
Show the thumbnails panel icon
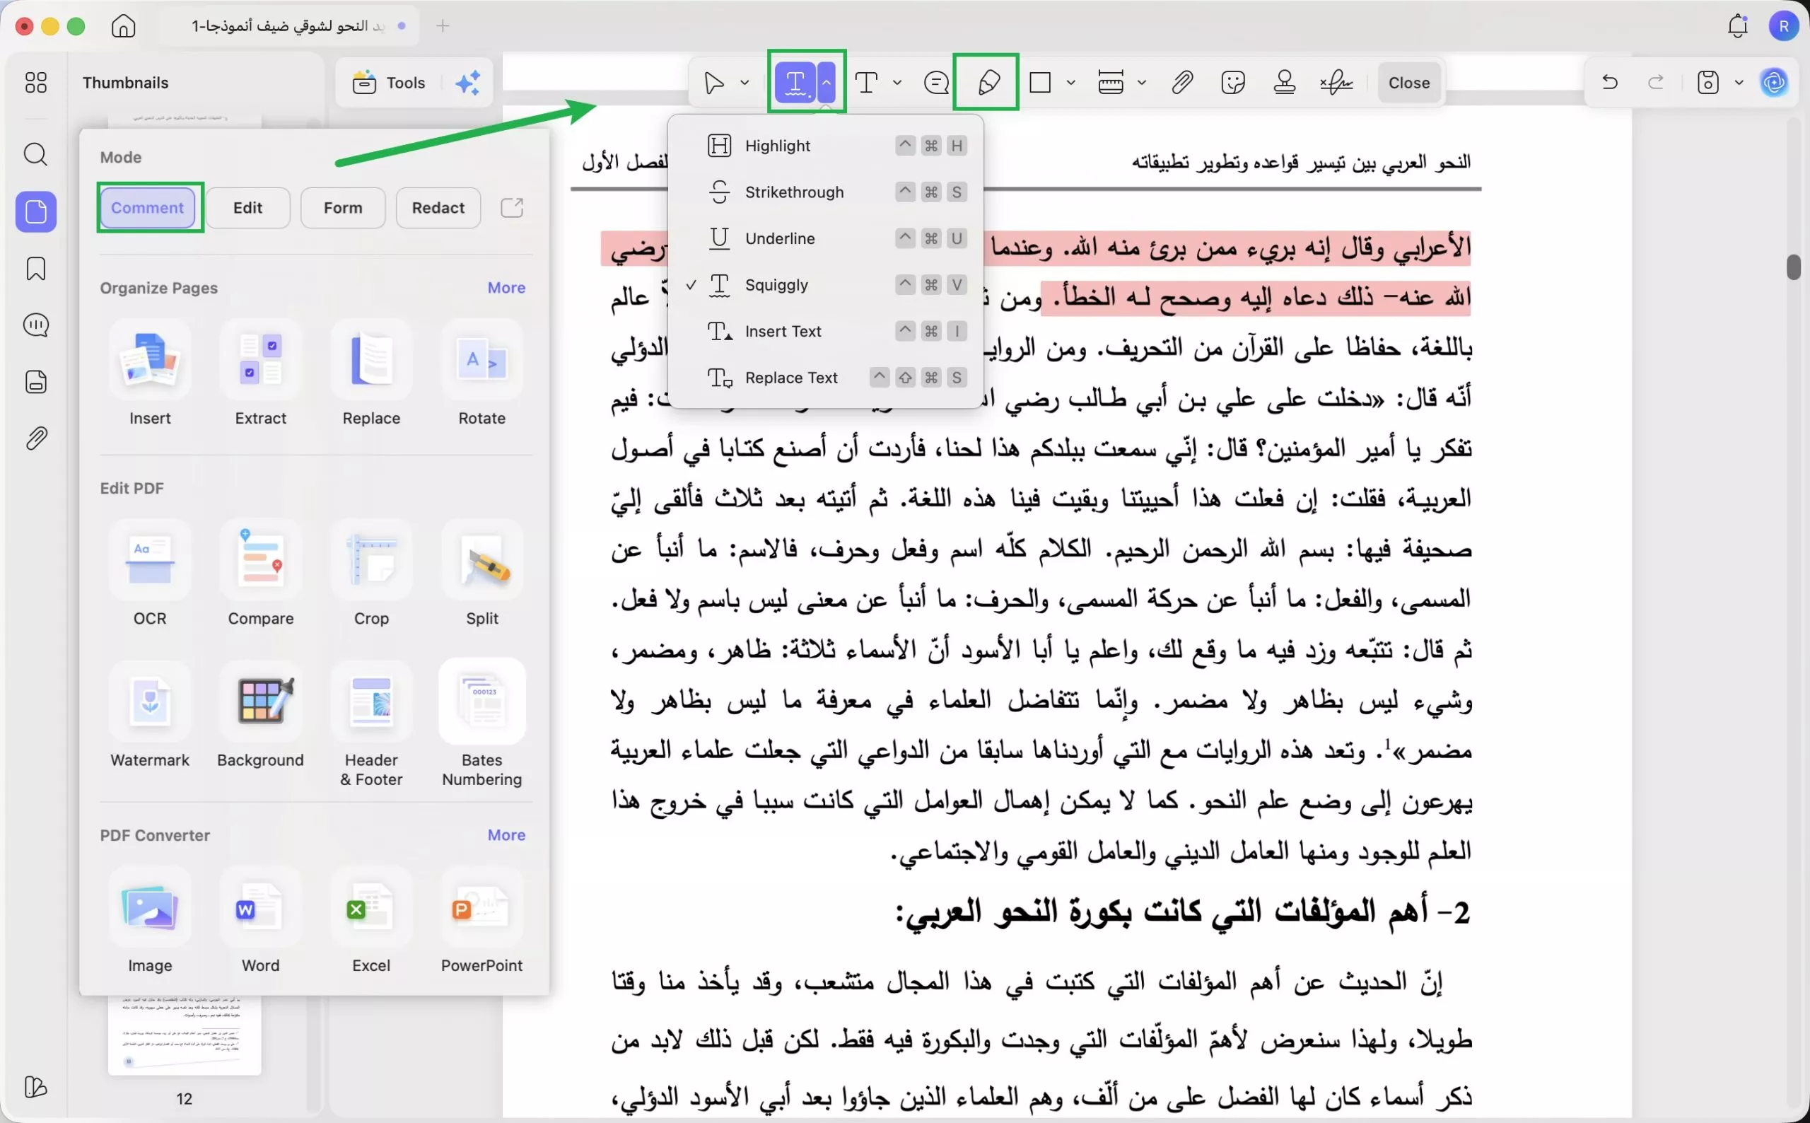[x=35, y=211]
